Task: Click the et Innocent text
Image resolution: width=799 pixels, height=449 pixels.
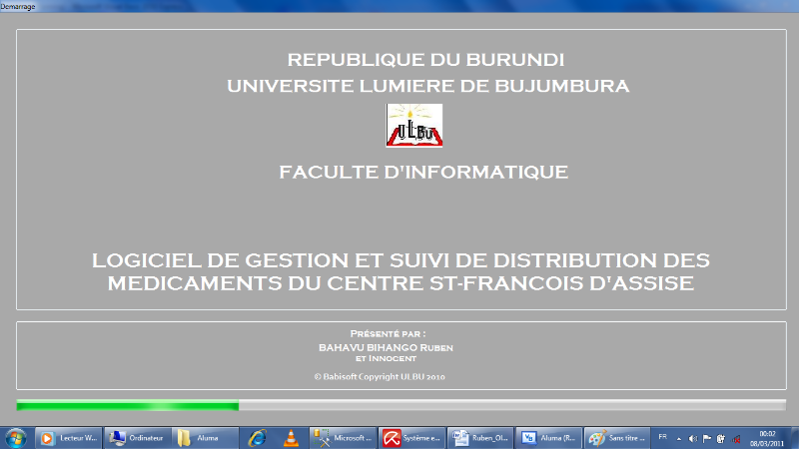Action: (386, 358)
